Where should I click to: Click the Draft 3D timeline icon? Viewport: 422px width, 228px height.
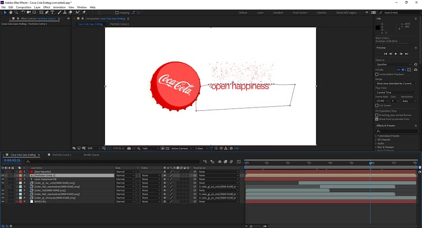[x=213, y=162]
